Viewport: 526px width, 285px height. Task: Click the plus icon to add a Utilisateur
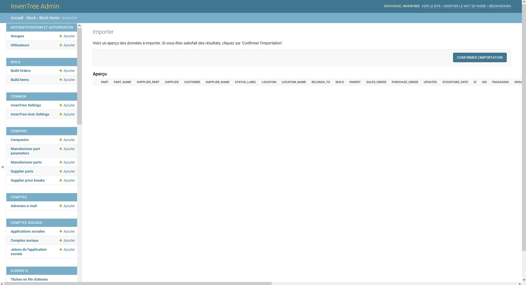tap(61, 45)
